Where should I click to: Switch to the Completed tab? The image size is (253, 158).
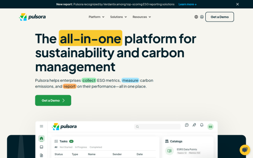coord(96,147)
